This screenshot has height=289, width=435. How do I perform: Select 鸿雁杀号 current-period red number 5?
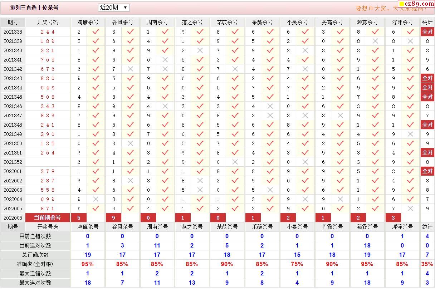[x=79, y=217]
